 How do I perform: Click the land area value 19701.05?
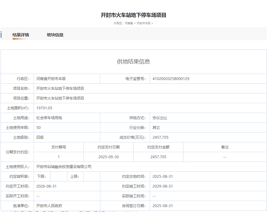(x=44, y=108)
